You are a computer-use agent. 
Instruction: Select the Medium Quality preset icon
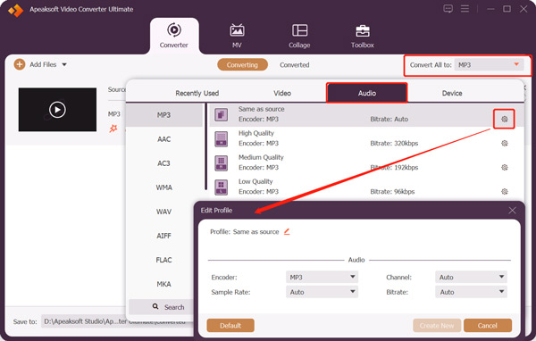pyautogui.click(x=222, y=163)
